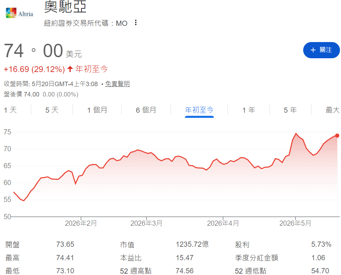Click the 市值 label

click(x=127, y=244)
